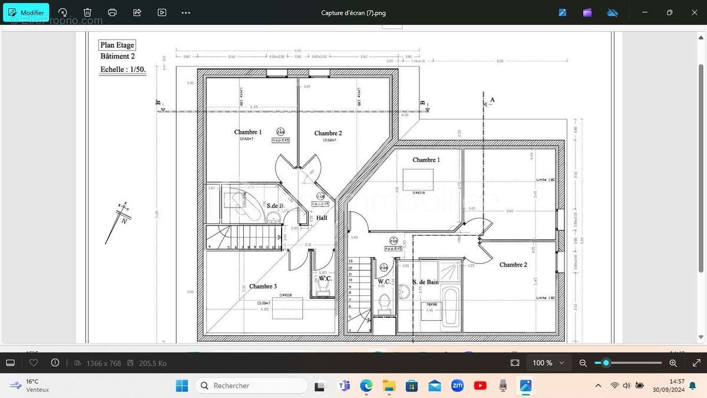Open the three-dots more options menu
707x398 pixels.
point(186,12)
